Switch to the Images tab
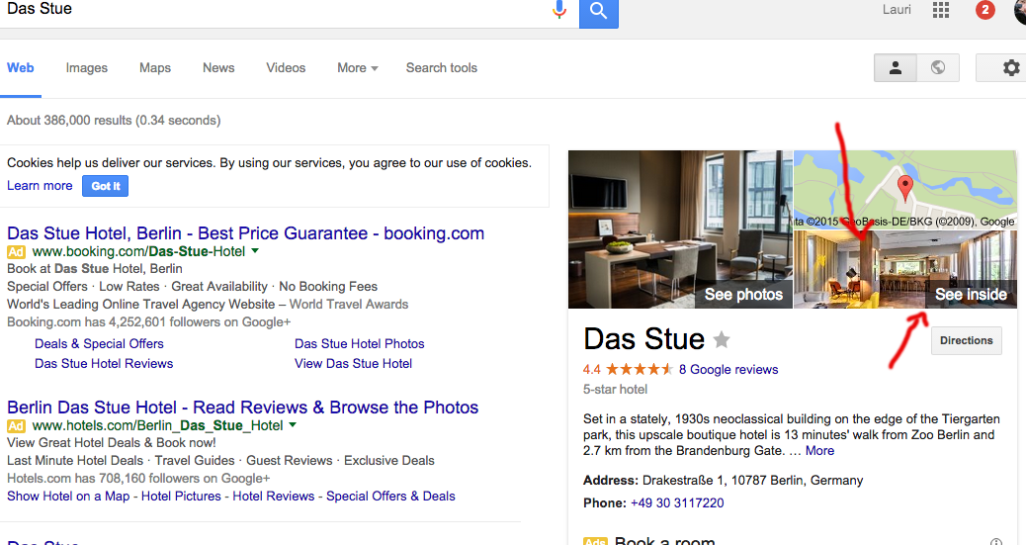The width and height of the screenshot is (1026, 545). click(86, 68)
